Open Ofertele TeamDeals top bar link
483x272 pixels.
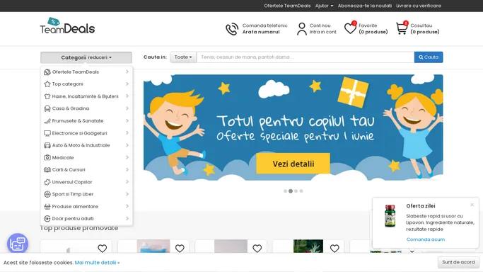[x=287, y=6]
